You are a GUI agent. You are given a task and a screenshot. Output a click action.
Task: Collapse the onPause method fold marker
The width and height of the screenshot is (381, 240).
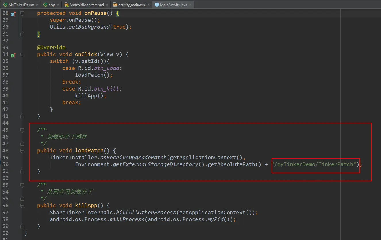22,13
